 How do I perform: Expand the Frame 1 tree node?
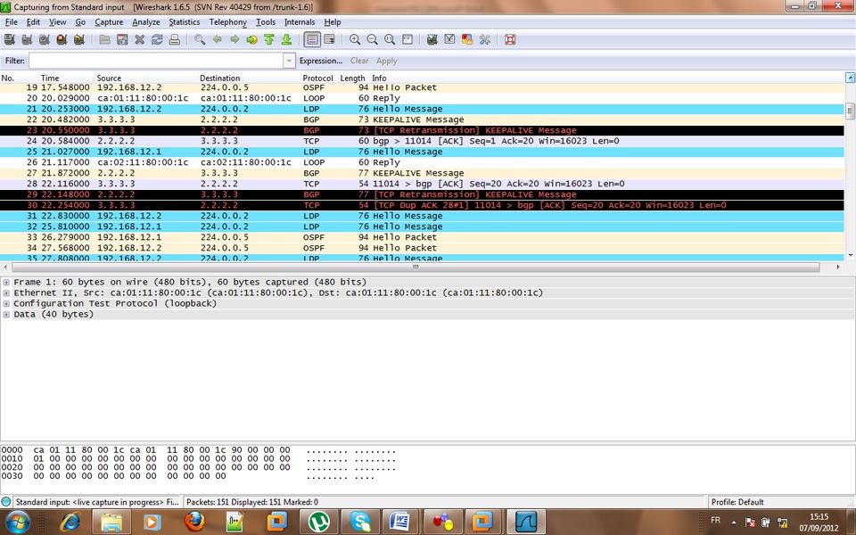[6, 282]
